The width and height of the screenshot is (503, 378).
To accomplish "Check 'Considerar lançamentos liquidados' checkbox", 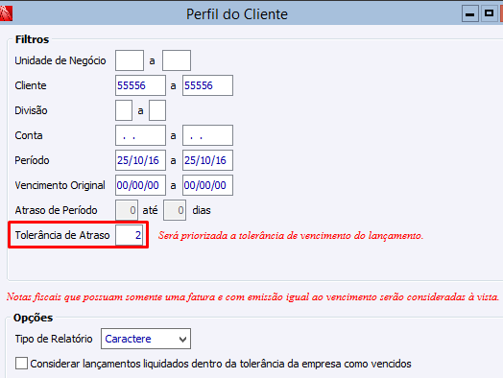I will point(21,364).
